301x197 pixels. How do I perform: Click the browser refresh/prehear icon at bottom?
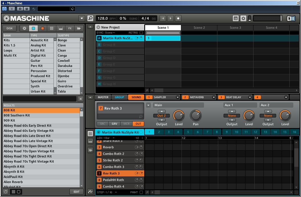coord(6,192)
